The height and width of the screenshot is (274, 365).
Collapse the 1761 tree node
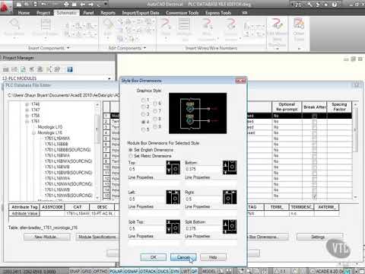pyautogui.click(x=27, y=121)
